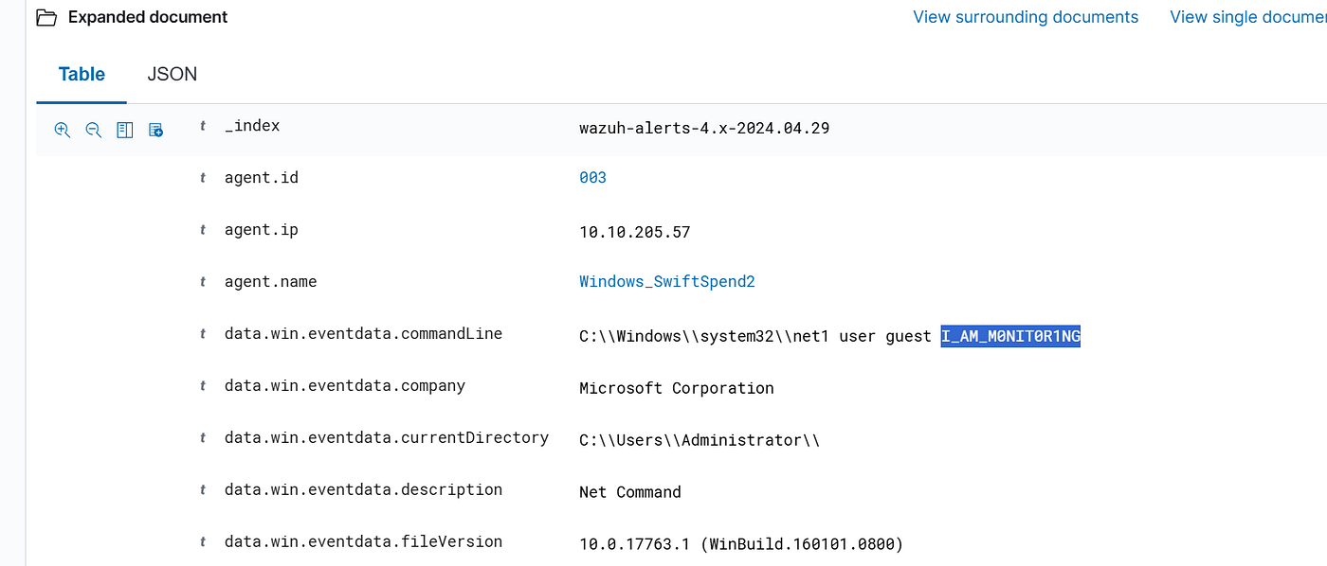Click the filter out value minus magnifier icon
Image resolution: width=1327 pixels, height=566 pixels.
pyautogui.click(x=94, y=131)
